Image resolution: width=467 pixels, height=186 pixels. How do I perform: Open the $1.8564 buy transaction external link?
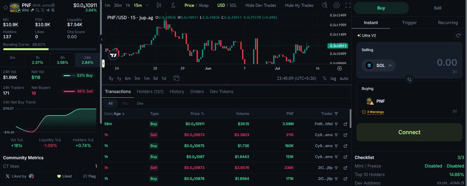pos(345,179)
